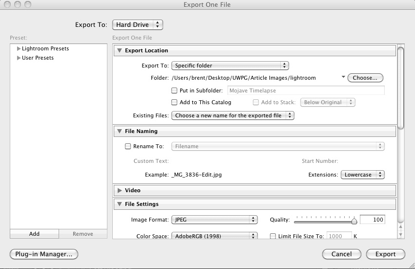Image resolution: width=415 pixels, height=269 pixels.
Task: Click the folder path history arrow
Action: pos(343,77)
